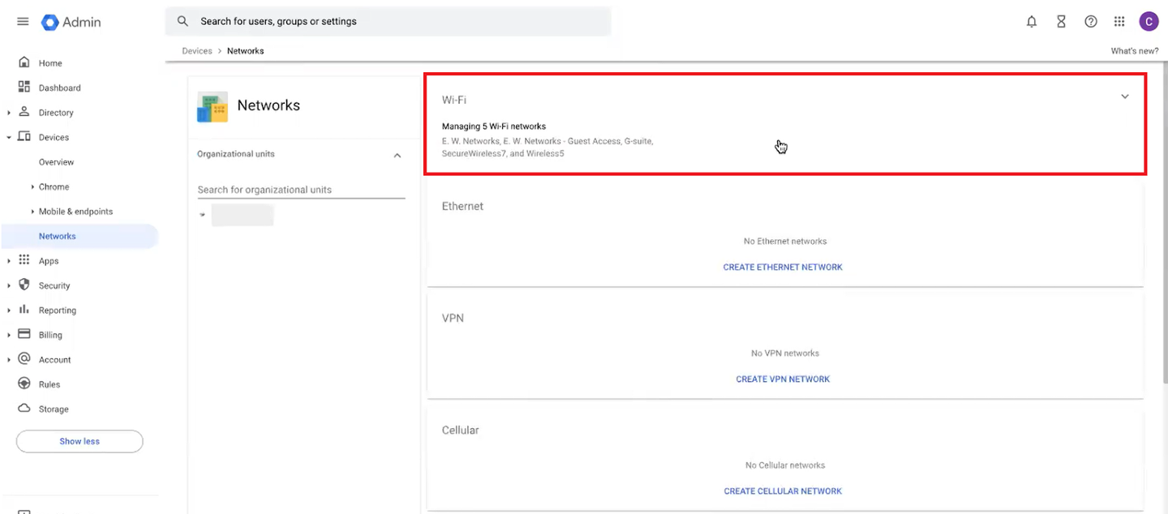Image resolution: width=1168 pixels, height=514 pixels.
Task: Click the search magnifier icon
Action: click(182, 21)
